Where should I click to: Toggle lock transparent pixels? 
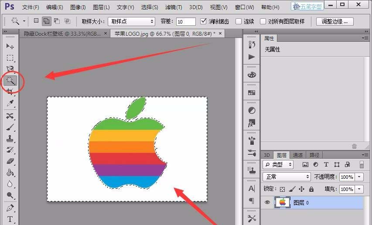[x=282, y=189]
